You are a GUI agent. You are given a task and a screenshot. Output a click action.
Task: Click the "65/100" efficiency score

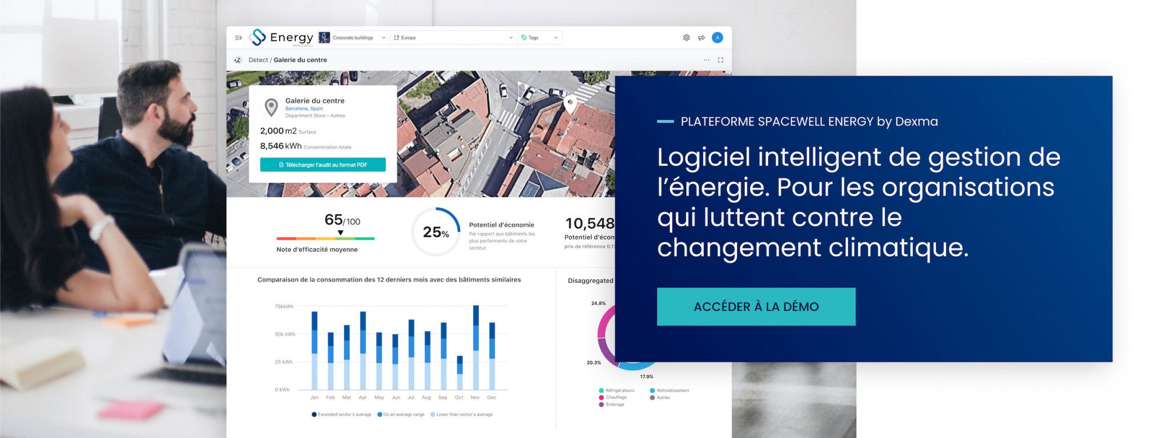pos(342,220)
